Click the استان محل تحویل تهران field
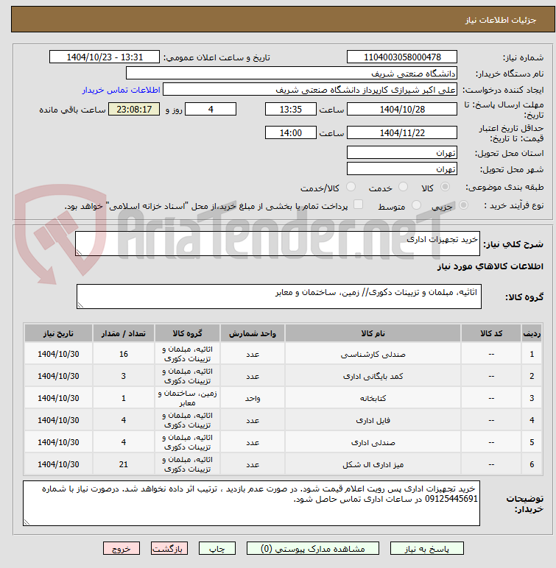 point(402,152)
